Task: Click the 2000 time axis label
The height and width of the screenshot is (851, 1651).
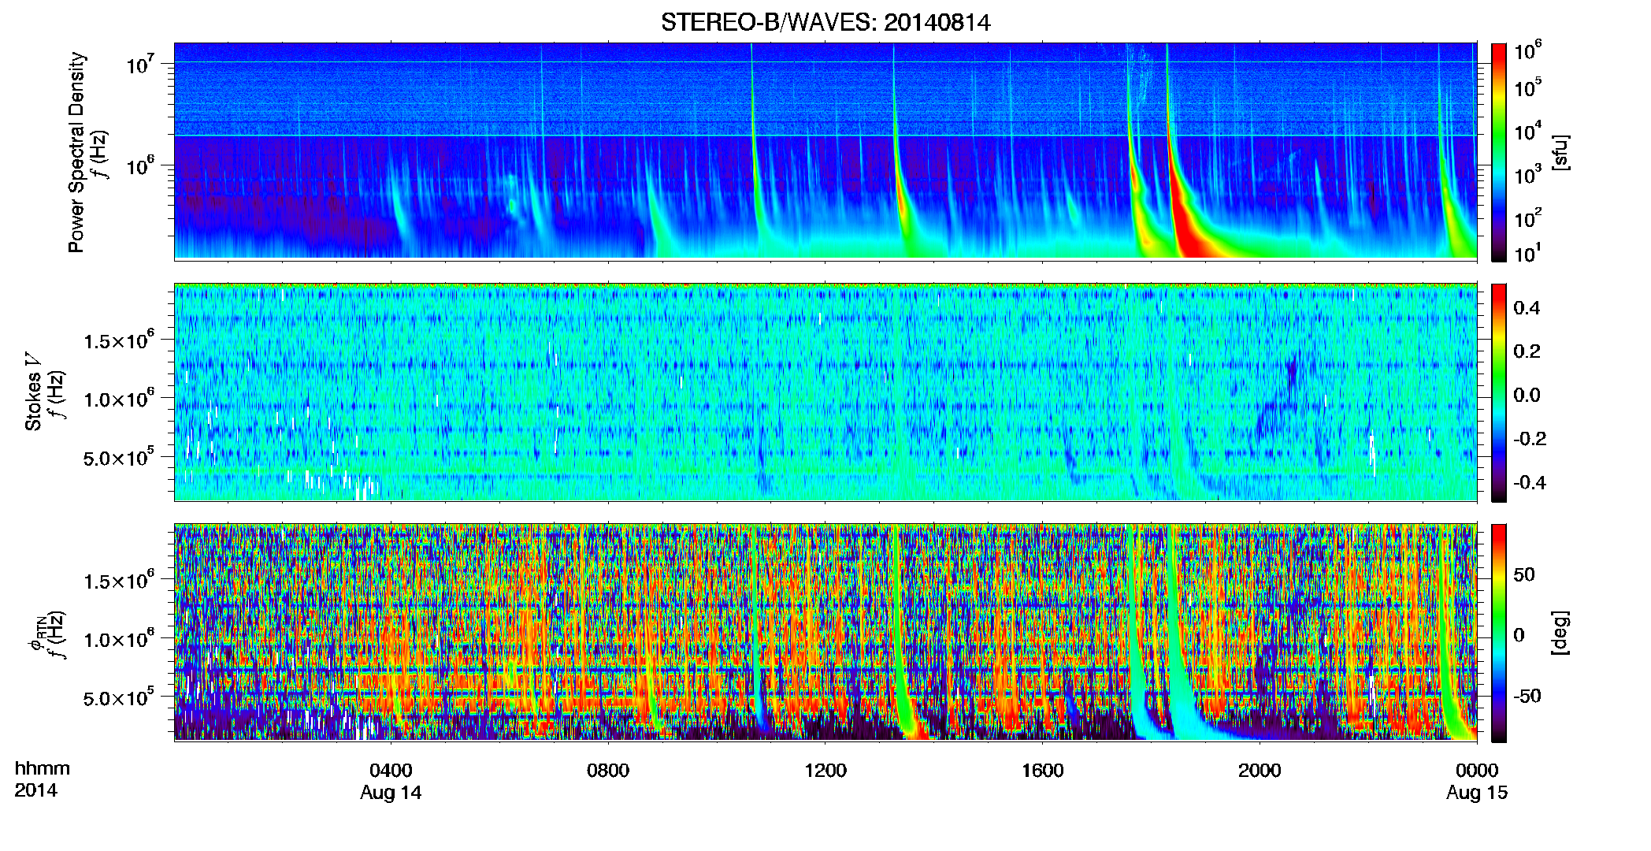Action: point(1260,770)
